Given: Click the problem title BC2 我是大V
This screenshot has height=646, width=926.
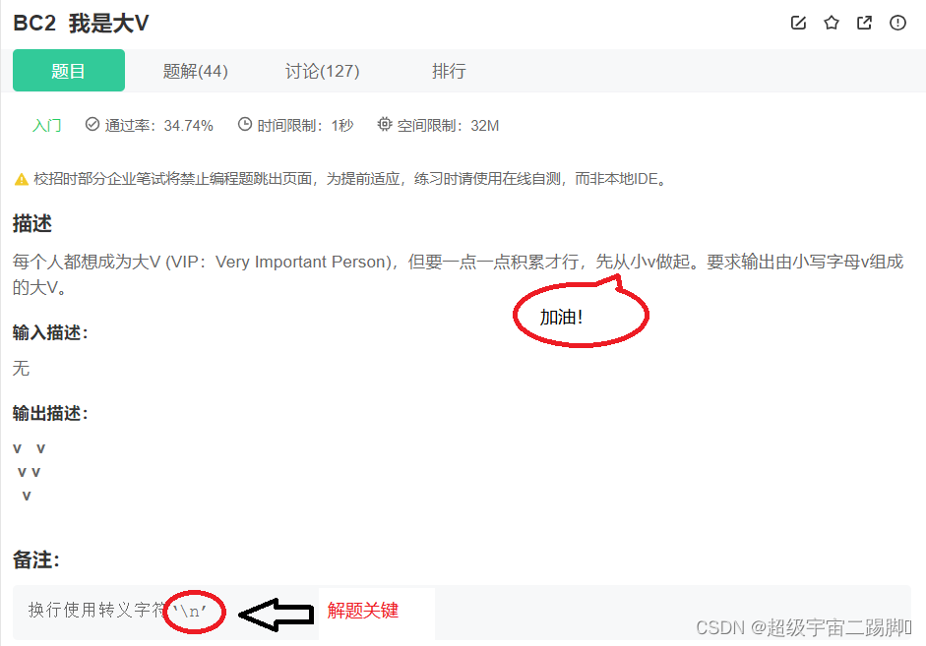Looking at the screenshot, I should pyautogui.click(x=81, y=24).
